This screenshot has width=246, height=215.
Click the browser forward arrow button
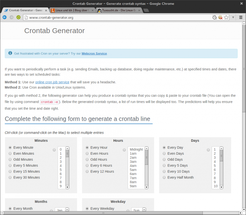[x=12, y=17]
